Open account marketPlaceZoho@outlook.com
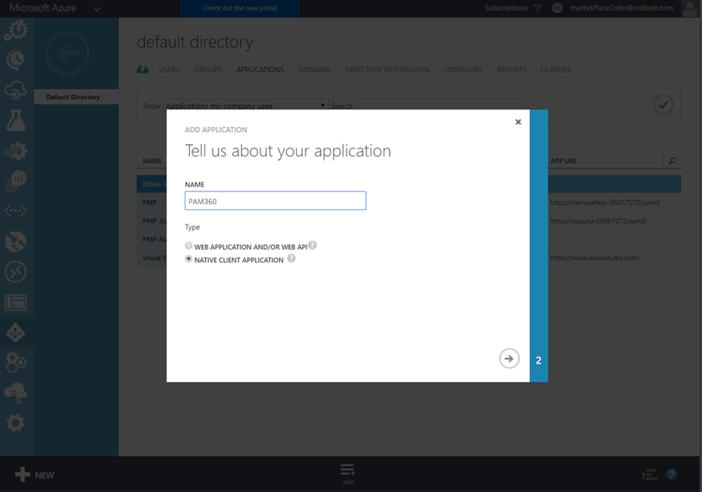Viewport: 702px width, 492px height. [x=622, y=7]
